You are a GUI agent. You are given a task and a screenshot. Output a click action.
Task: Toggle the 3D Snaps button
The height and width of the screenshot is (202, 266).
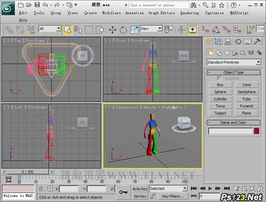point(205,30)
